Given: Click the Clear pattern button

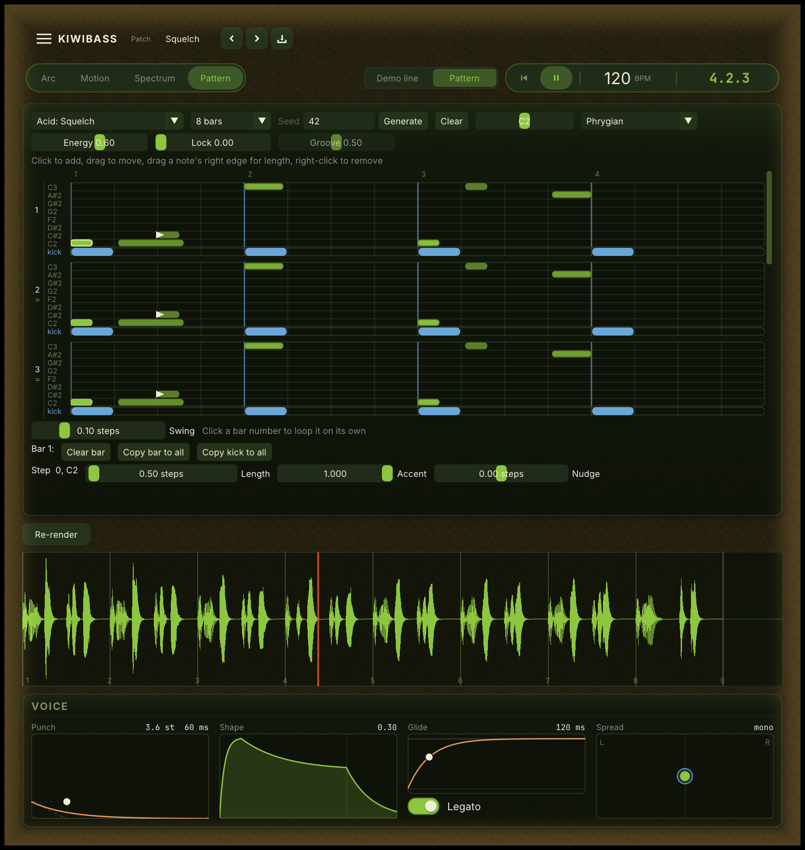Looking at the screenshot, I should (451, 121).
